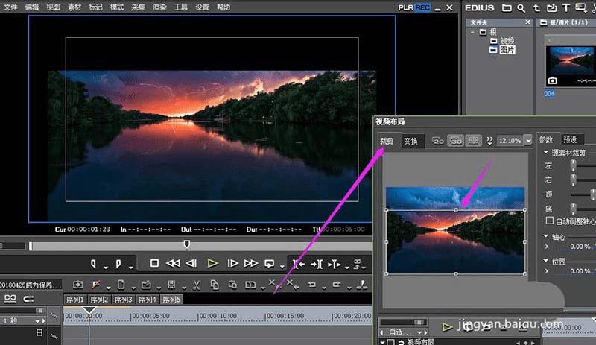596x345 pixels.
Task: Open the 12.10% zoom dropdown
Action: pyautogui.click(x=528, y=141)
